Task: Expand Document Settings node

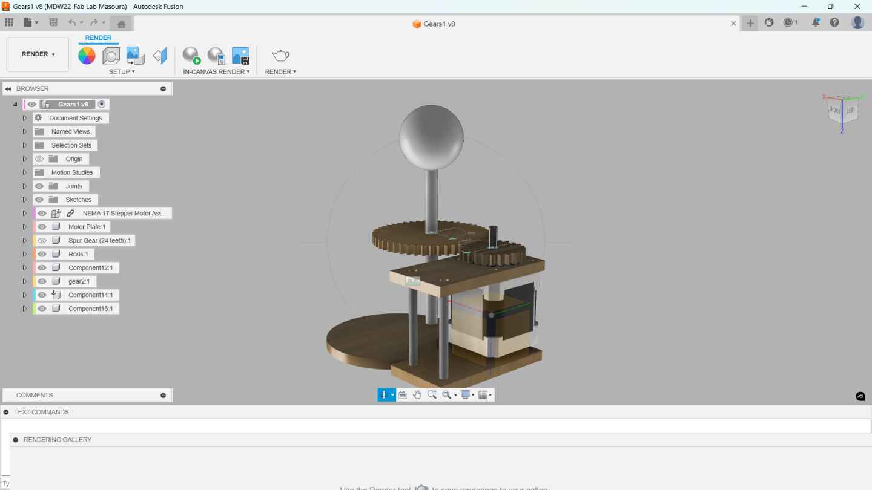Action: [x=25, y=118]
